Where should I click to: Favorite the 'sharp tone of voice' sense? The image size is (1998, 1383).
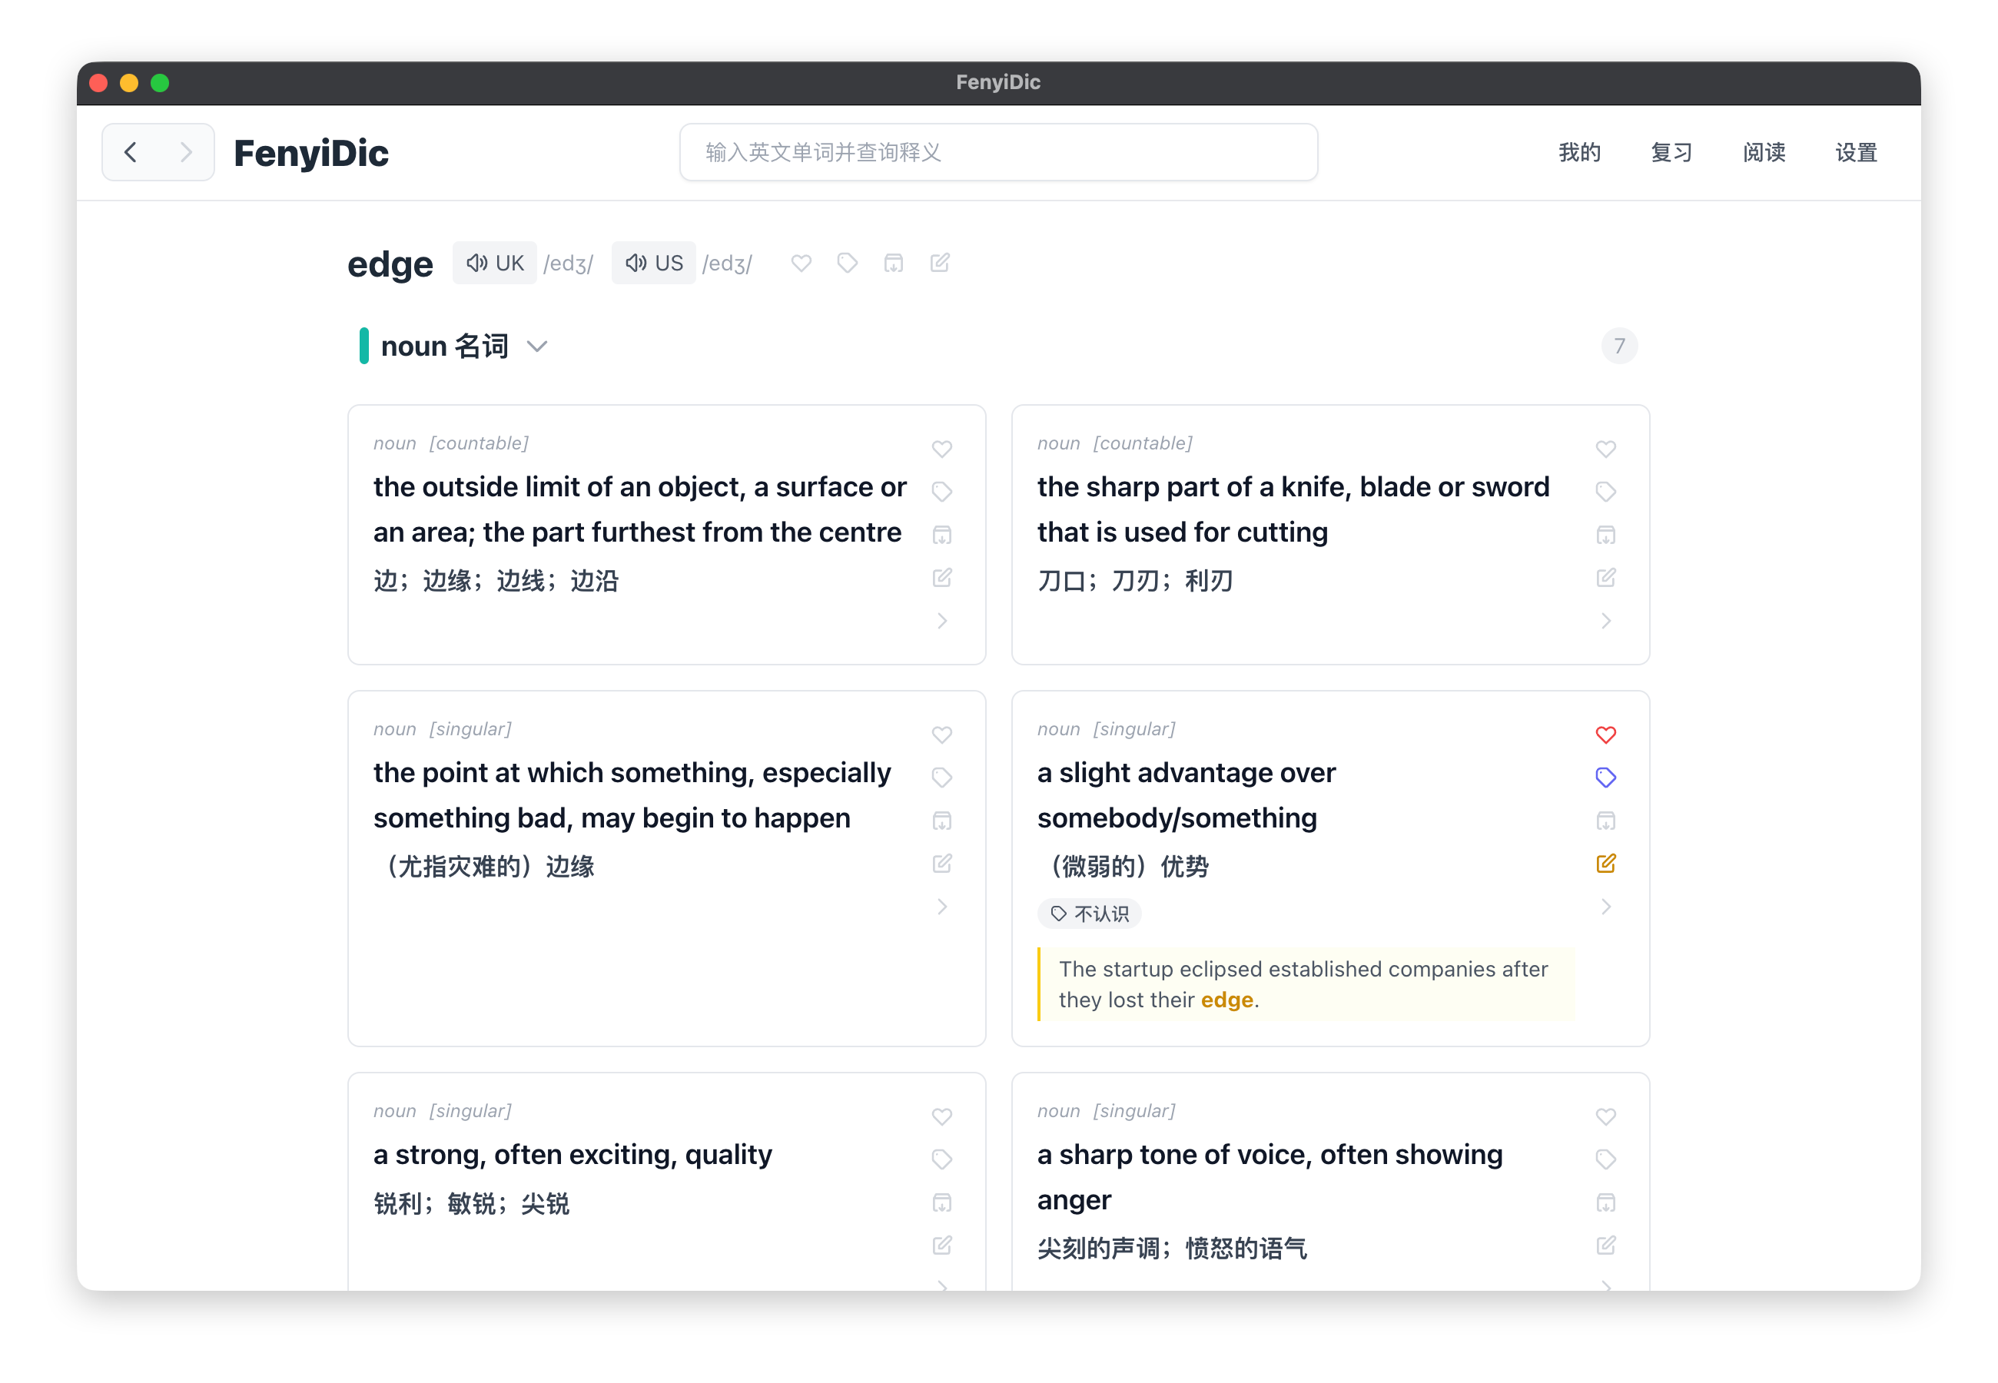[x=1605, y=1117]
